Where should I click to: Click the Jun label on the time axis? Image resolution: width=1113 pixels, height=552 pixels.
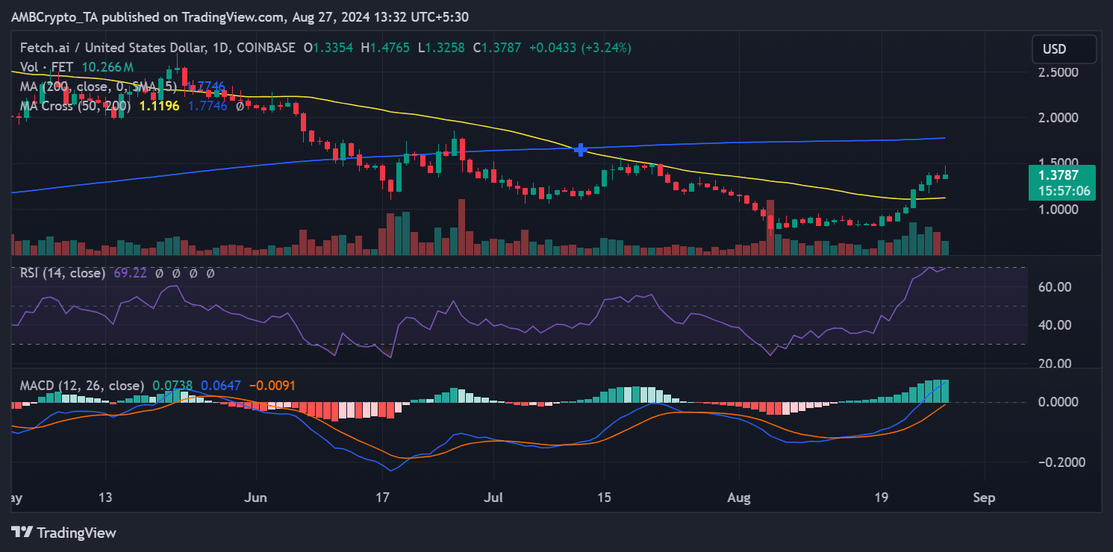(256, 498)
